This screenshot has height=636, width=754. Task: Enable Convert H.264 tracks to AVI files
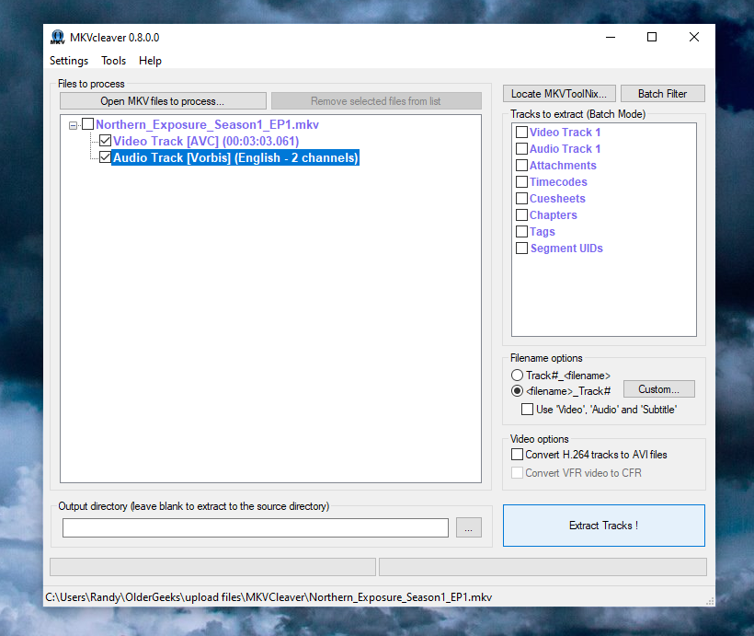click(518, 455)
